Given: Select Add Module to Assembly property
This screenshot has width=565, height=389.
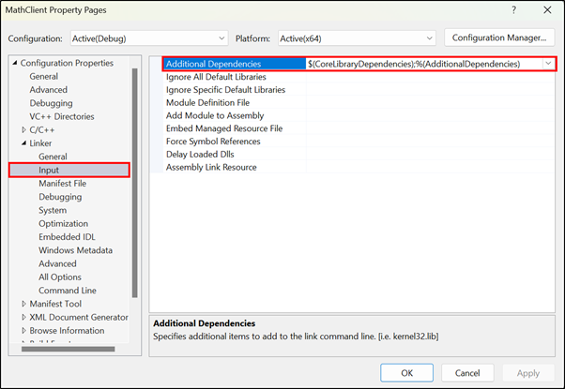Looking at the screenshot, I should point(215,116).
